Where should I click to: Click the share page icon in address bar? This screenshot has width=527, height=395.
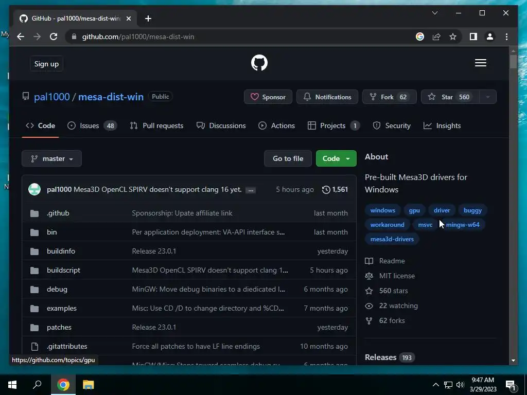(x=436, y=37)
